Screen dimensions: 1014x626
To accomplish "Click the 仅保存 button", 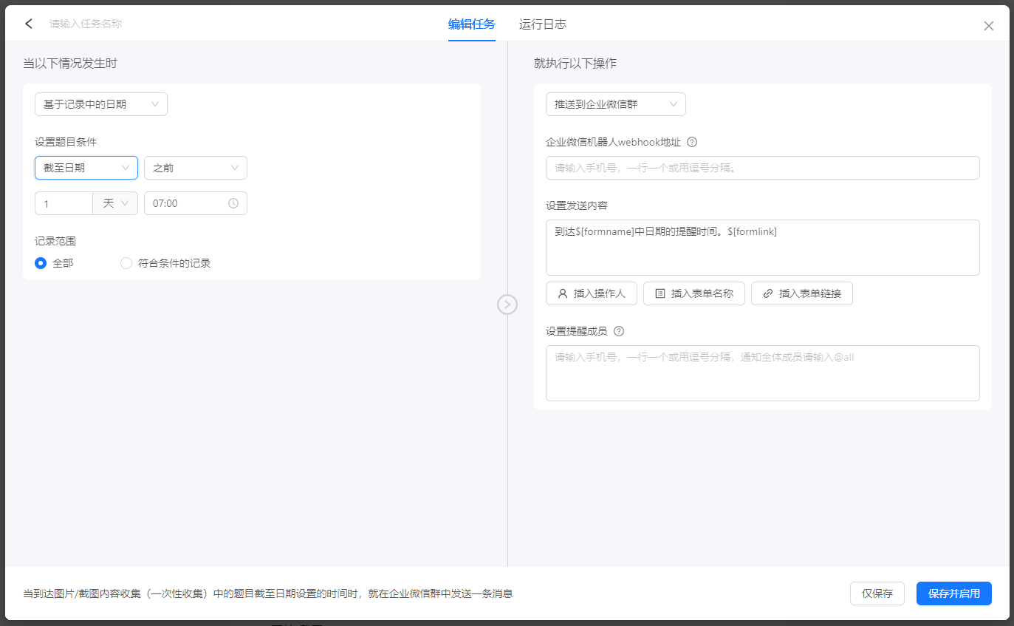I will pos(877,593).
